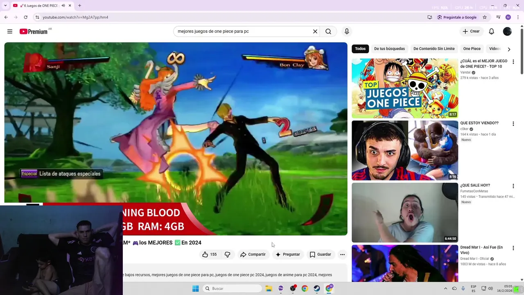Show hidden system tray icons
Viewport: 524px width, 295px height.
coord(445,288)
